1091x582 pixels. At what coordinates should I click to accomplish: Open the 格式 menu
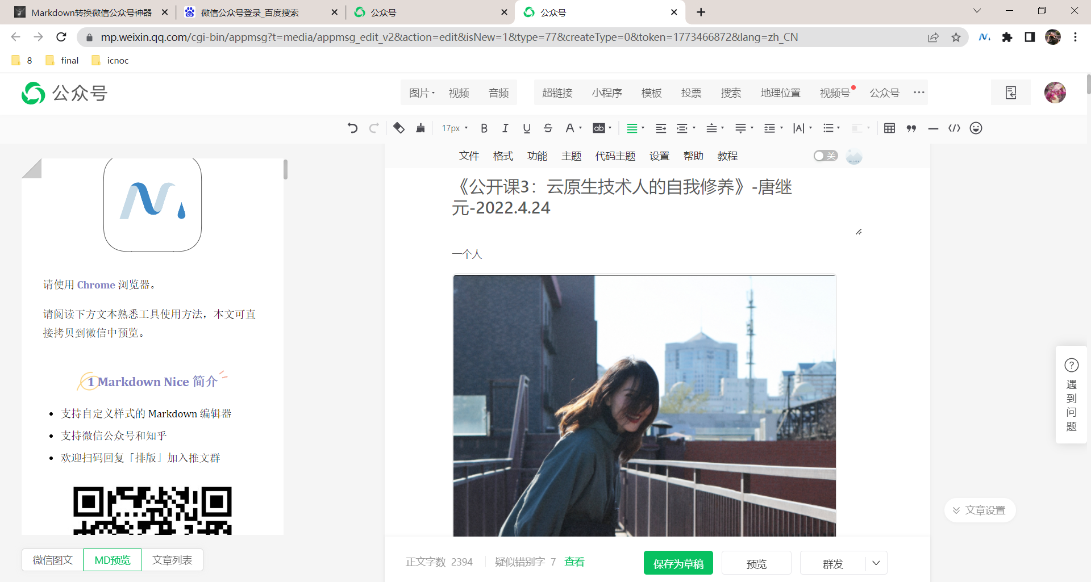click(x=503, y=156)
